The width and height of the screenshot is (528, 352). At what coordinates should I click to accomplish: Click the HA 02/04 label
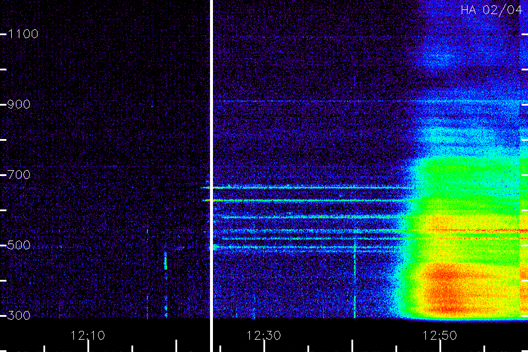pyautogui.click(x=491, y=10)
